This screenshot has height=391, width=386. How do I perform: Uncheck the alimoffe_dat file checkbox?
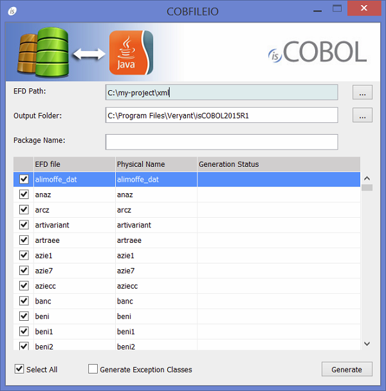pos(24,179)
